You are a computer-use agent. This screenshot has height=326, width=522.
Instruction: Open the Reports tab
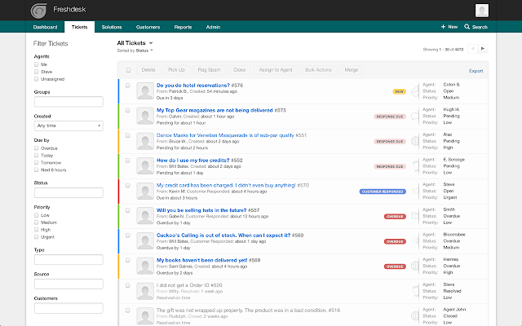coord(183,27)
